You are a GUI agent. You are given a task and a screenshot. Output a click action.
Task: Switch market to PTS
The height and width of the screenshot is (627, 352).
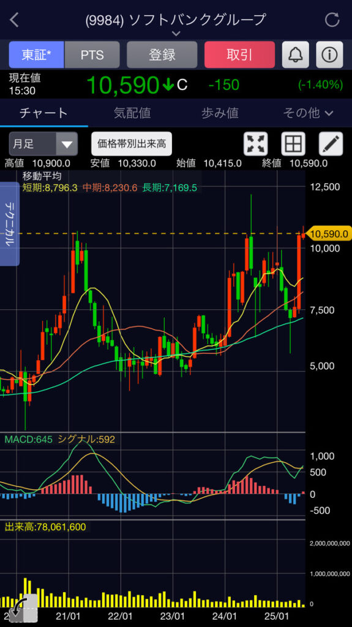[92, 54]
